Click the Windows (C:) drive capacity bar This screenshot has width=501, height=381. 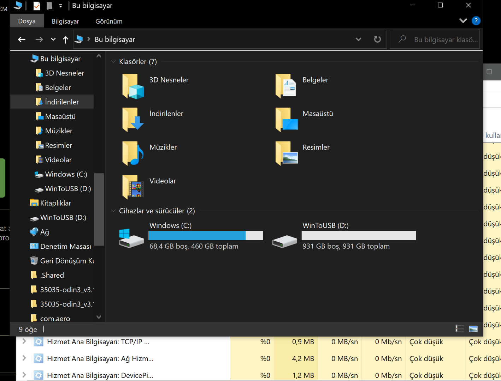[206, 236]
